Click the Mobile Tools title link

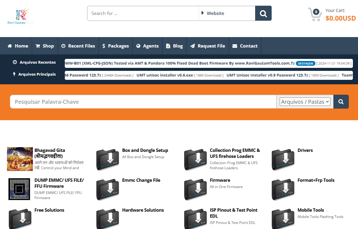[311, 210]
